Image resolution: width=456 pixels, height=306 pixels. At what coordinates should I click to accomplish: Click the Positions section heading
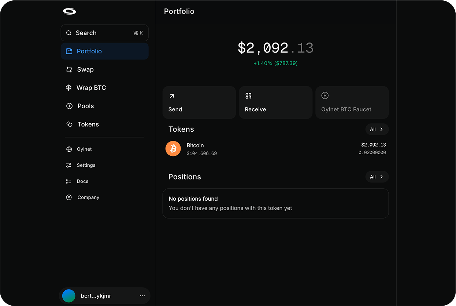point(185,177)
